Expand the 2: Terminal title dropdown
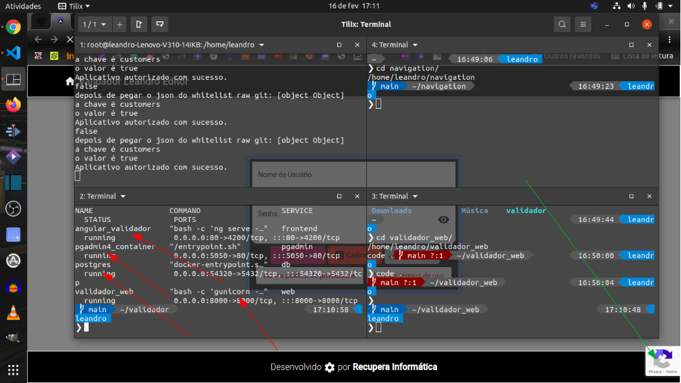Image resolution: width=681 pixels, height=383 pixels. (123, 196)
